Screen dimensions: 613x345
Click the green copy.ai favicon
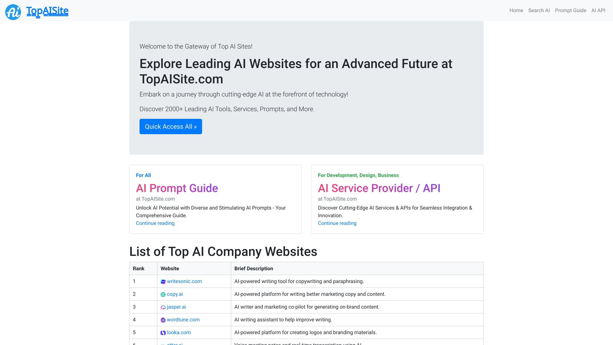pyautogui.click(x=163, y=294)
